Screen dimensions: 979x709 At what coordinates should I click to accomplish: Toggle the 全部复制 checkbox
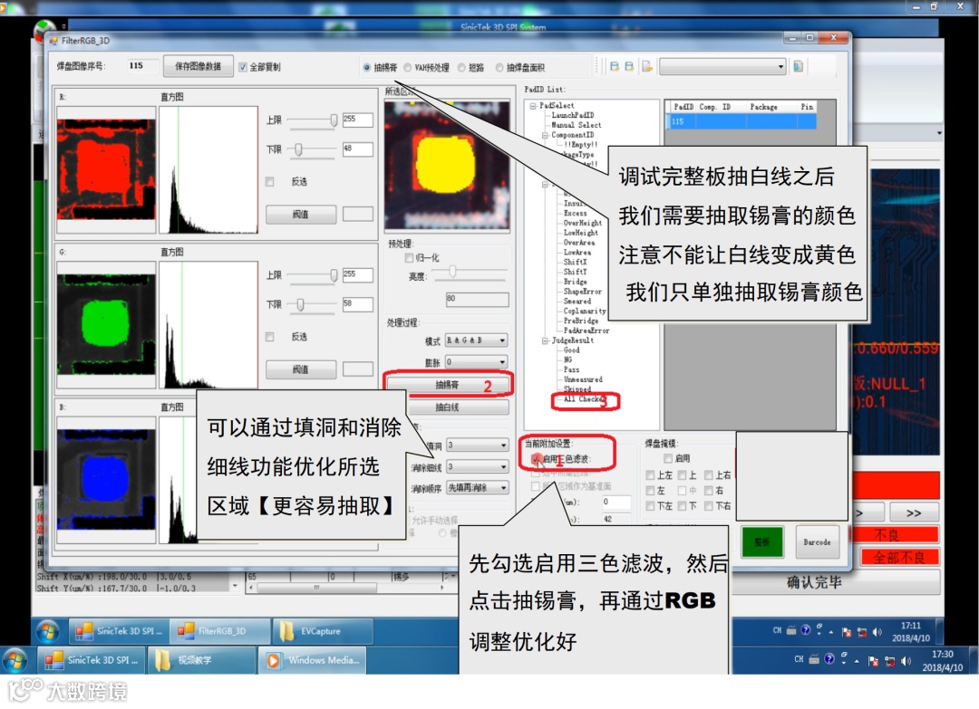click(x=243, y=67)
